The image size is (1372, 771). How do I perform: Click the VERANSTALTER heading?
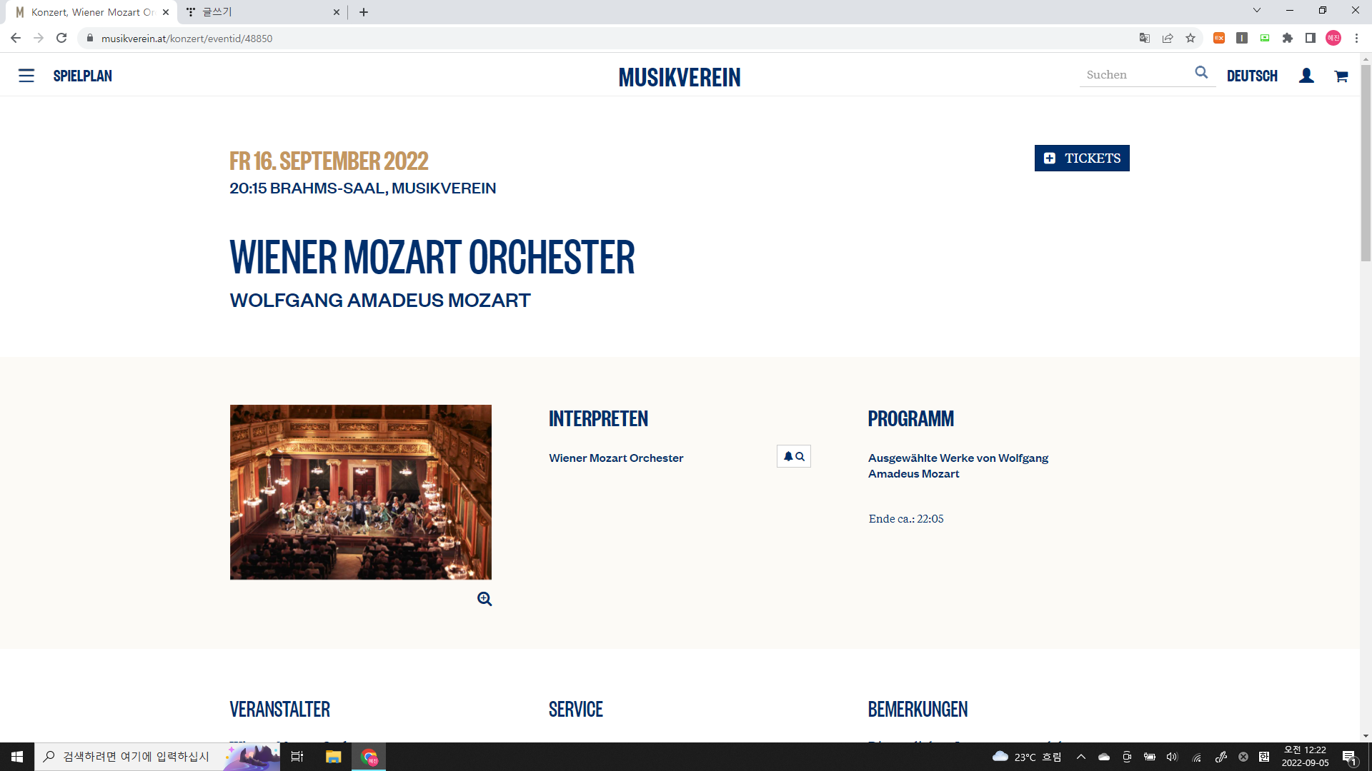(x=279, y=709)
